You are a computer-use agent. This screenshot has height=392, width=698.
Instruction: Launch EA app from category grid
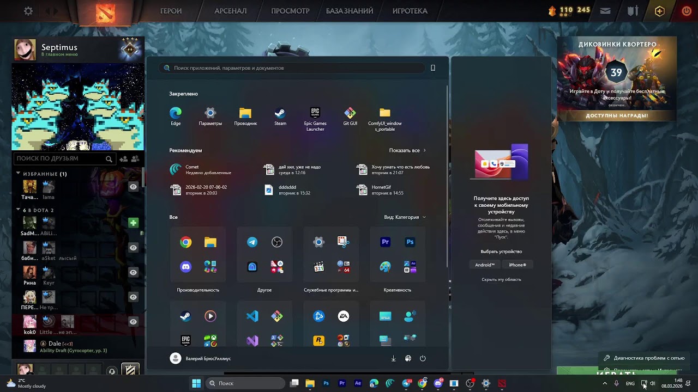(344, 316)
